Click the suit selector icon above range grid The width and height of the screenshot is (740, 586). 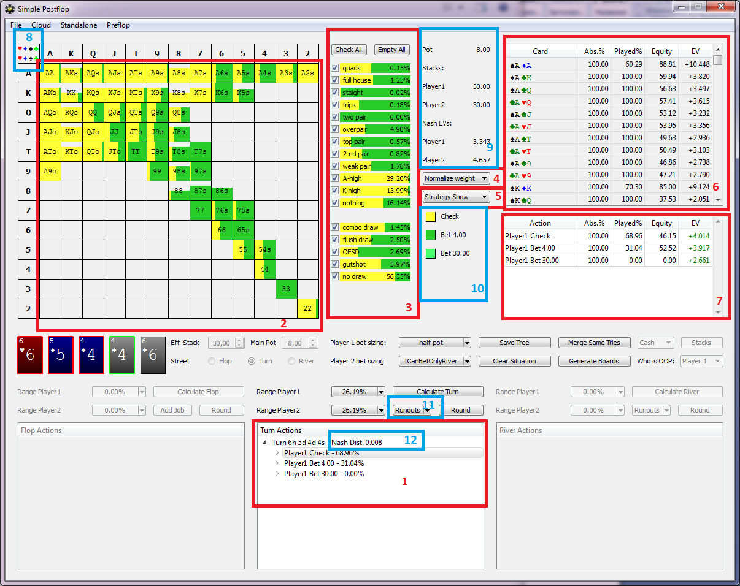[28, 53]
